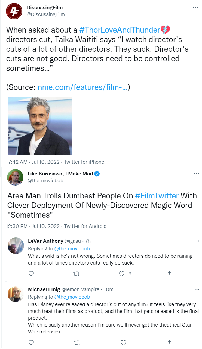
Task: Open the Like Kurosawa profile avatar
Action: 15,177
